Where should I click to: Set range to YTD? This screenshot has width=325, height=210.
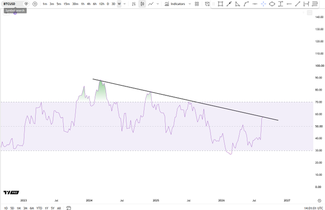click(x=39, y=208)
